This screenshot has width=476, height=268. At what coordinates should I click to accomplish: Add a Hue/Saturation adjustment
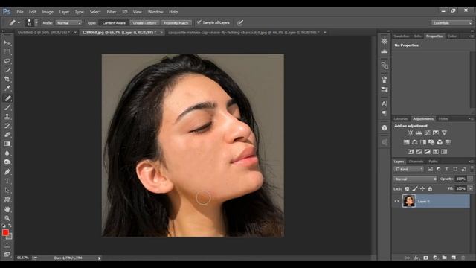pos(407,142)
